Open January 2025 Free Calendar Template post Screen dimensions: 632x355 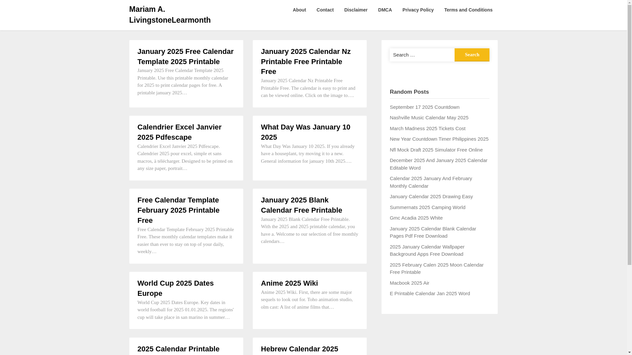point(186,57)
